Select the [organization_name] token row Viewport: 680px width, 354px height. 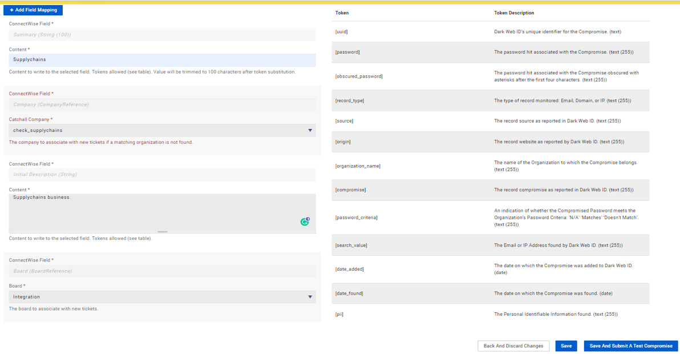click(358, 166)
